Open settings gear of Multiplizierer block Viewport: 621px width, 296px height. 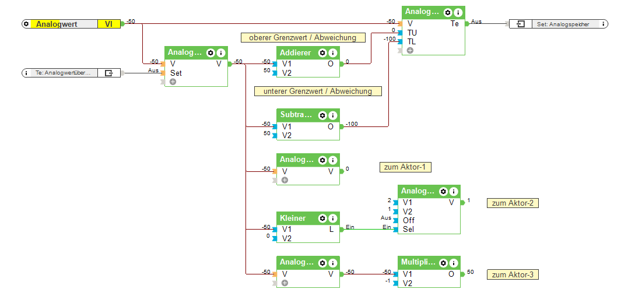pos(444,262)
